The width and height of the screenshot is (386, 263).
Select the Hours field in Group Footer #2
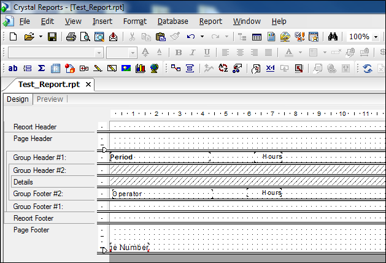click(x=264, y=193)
